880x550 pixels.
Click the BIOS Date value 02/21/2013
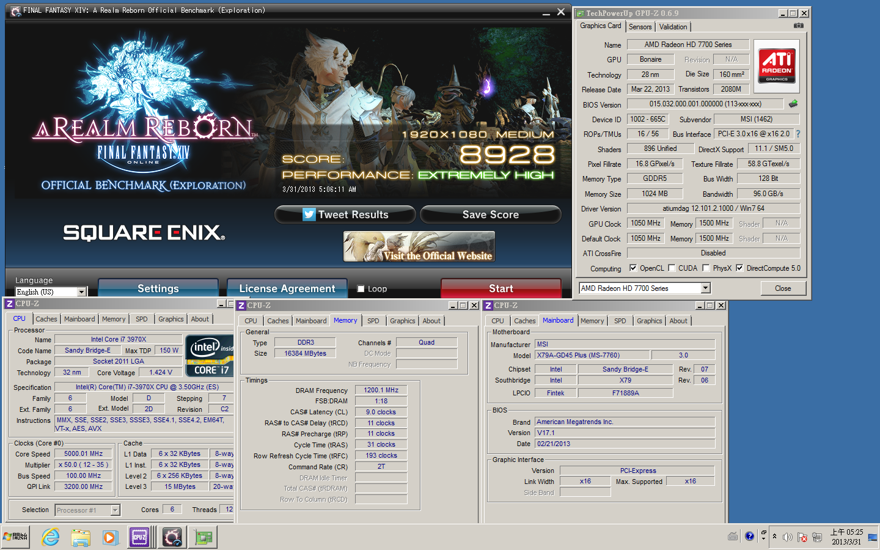[625, 444]
